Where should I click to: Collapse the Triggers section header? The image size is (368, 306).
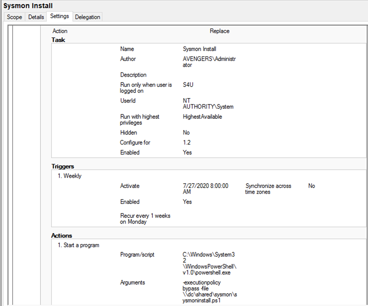point(63,166)
